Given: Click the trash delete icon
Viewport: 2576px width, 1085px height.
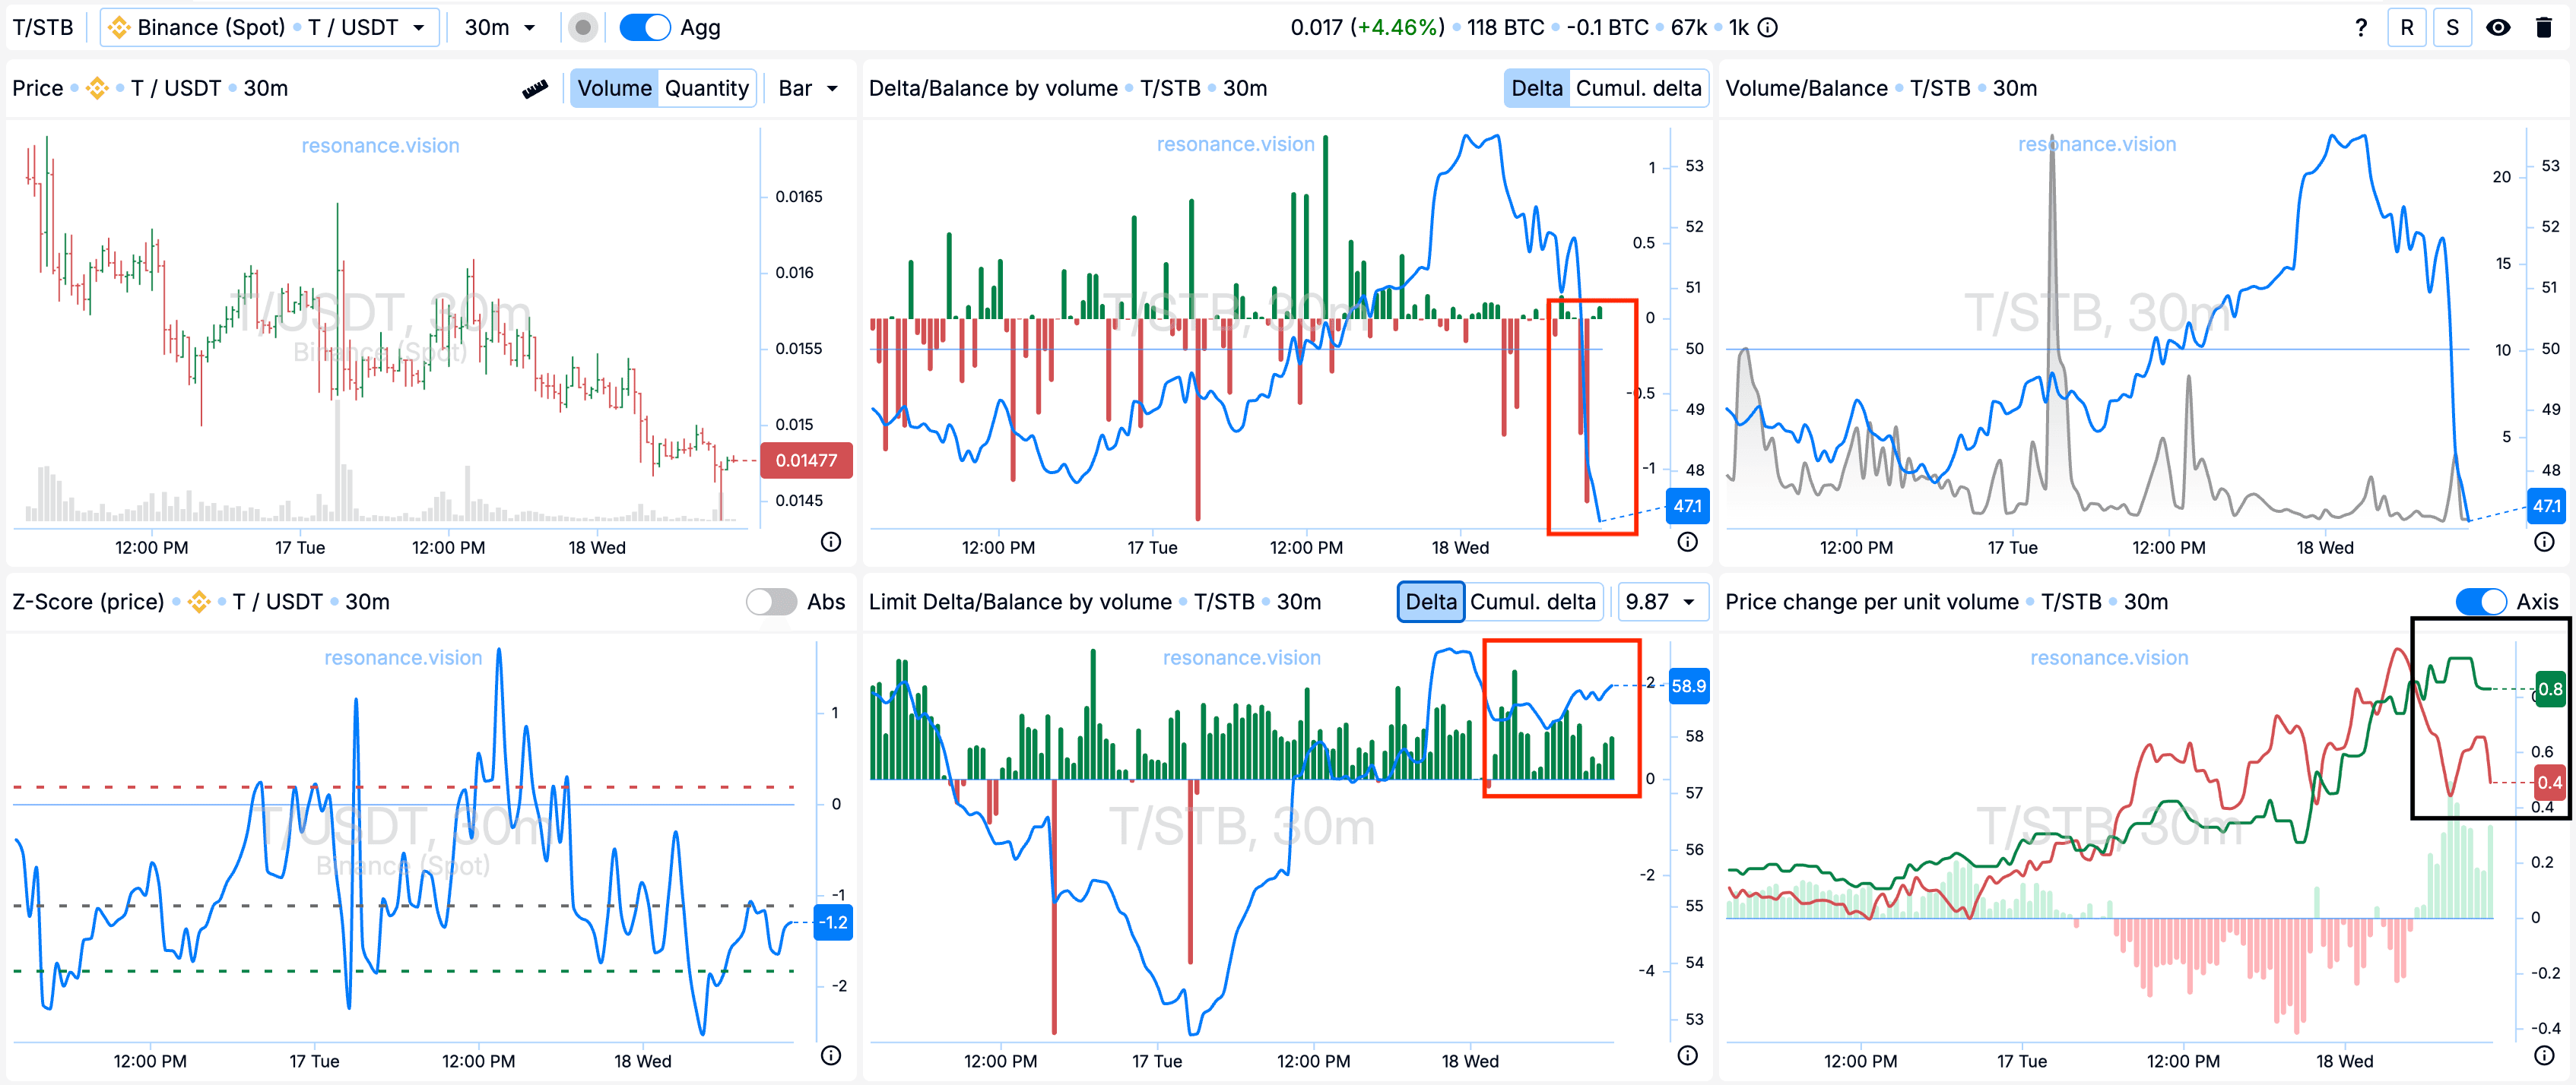Looking at the screenshot, I should (2544, 28).
